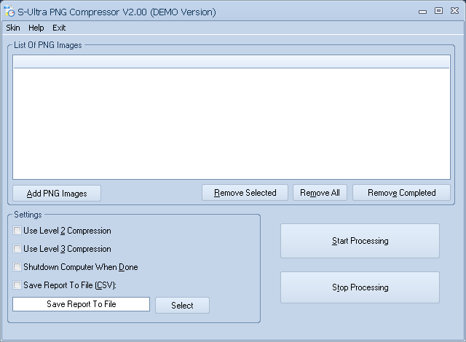Image resolution: width=466 pixels, height=342 pixels.
Task: Click the S-Ultra app icon in title bar
Action: [x=9, y=12]
